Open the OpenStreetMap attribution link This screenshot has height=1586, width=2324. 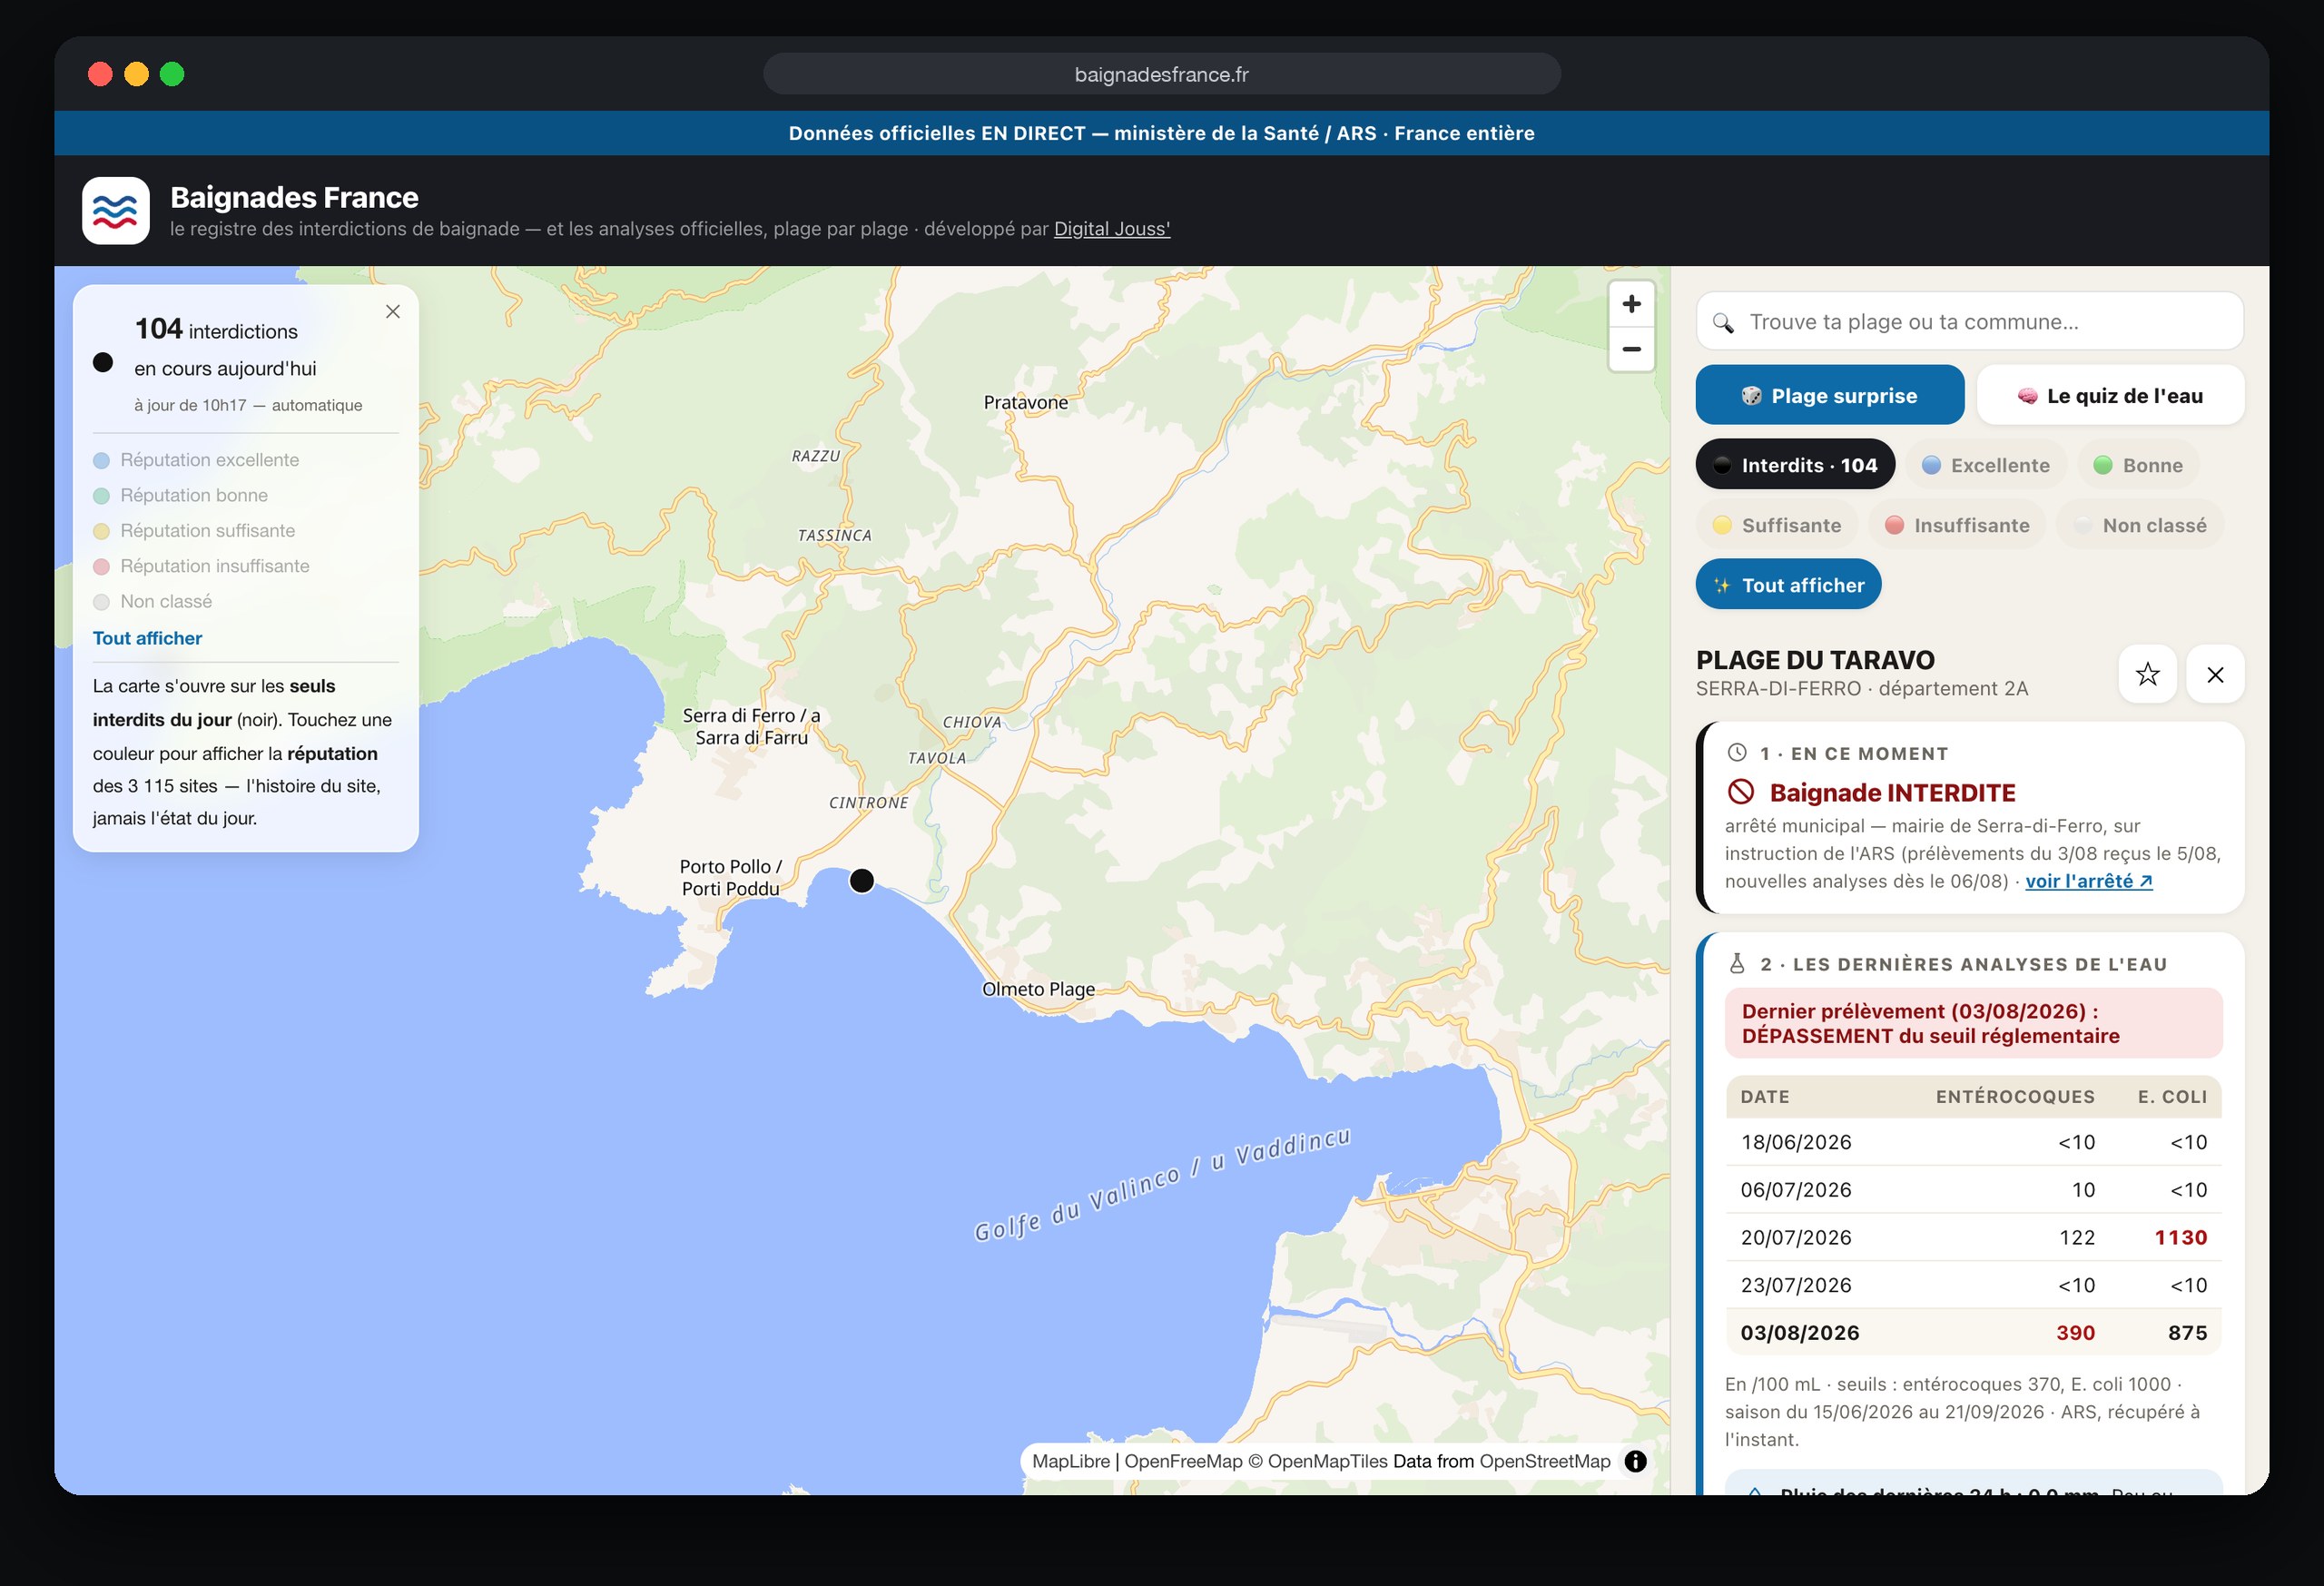point(1545,1461)
